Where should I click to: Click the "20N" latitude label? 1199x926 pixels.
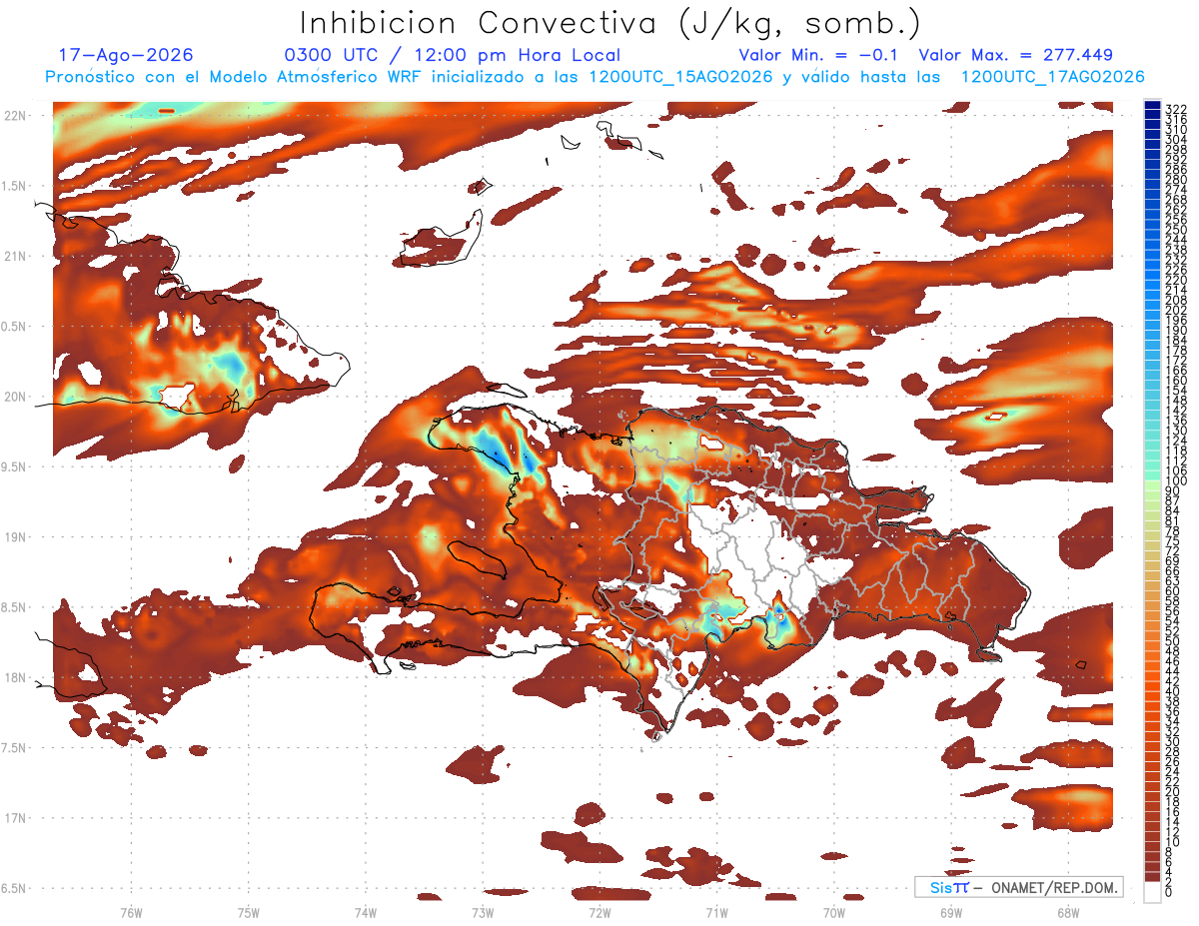tap(17, 397)
